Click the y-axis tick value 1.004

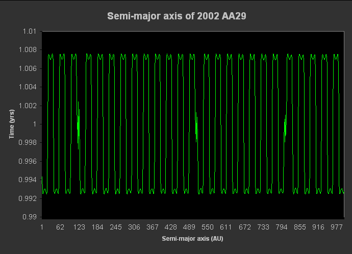[x=28, y=87]
